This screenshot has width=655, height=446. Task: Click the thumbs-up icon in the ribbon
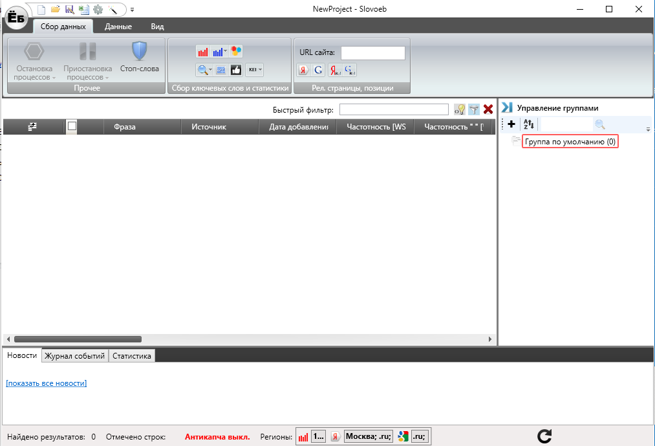235,70
